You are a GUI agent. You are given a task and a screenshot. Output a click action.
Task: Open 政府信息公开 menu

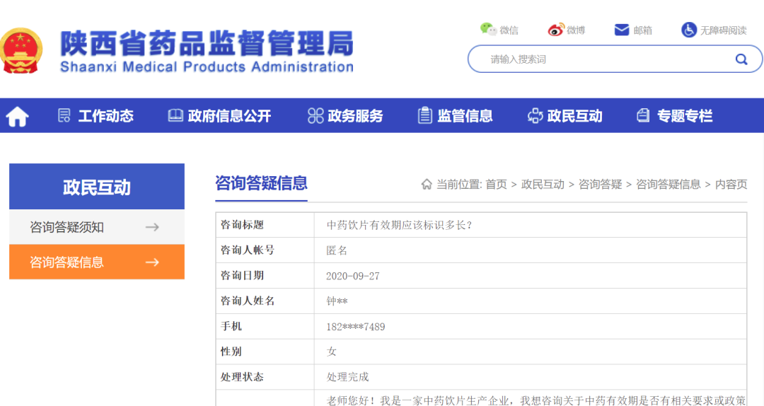[229, 116]
